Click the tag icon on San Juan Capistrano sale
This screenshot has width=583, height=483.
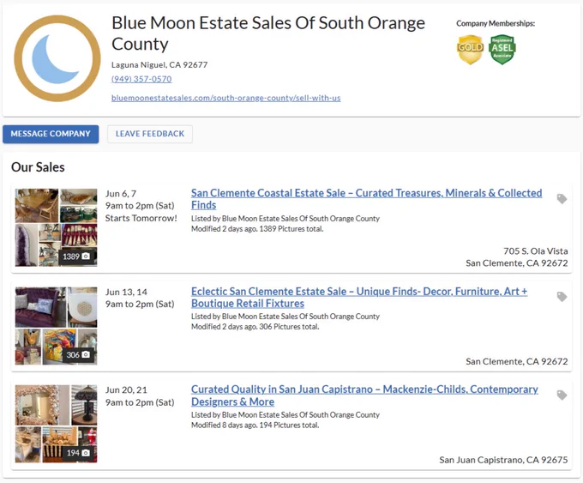562,395
